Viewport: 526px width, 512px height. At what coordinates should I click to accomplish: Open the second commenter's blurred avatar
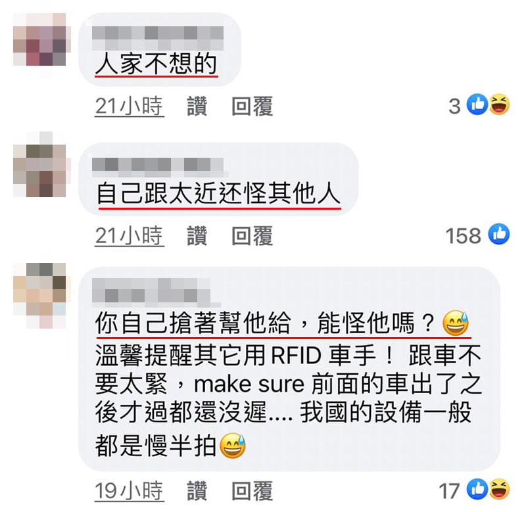point(42,164)
